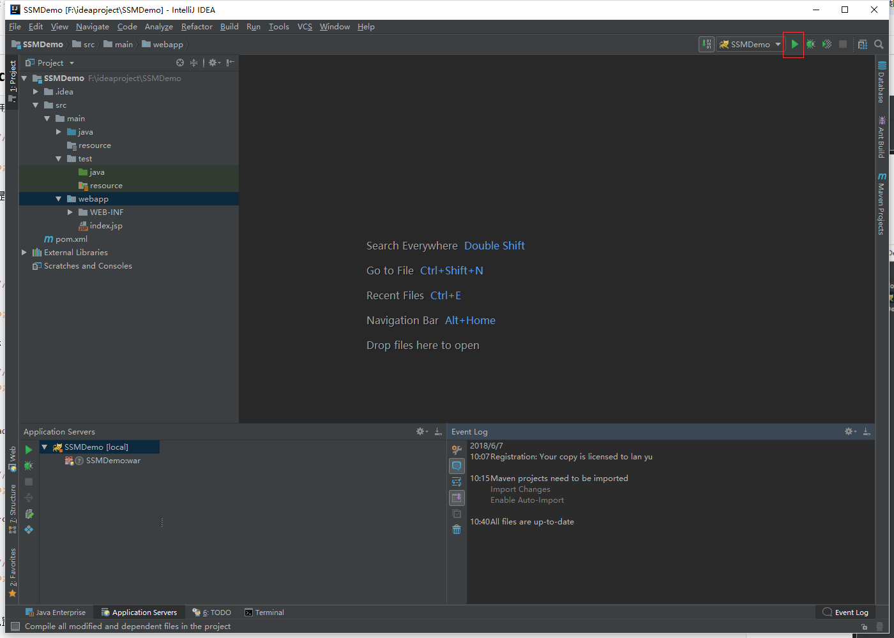Click Enable Auto-Import link

pos(527,500)
